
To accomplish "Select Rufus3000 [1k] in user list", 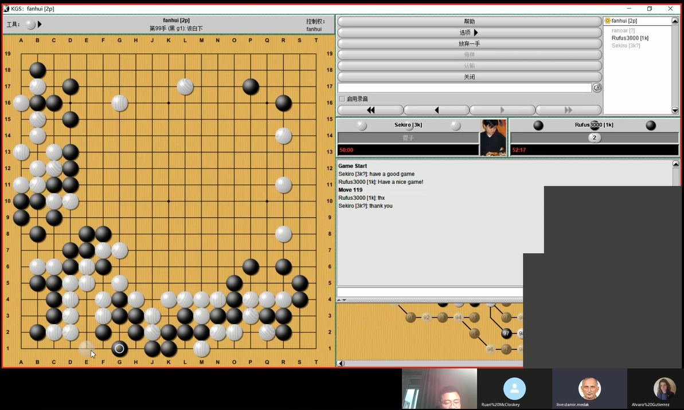I will pos(630,38).
